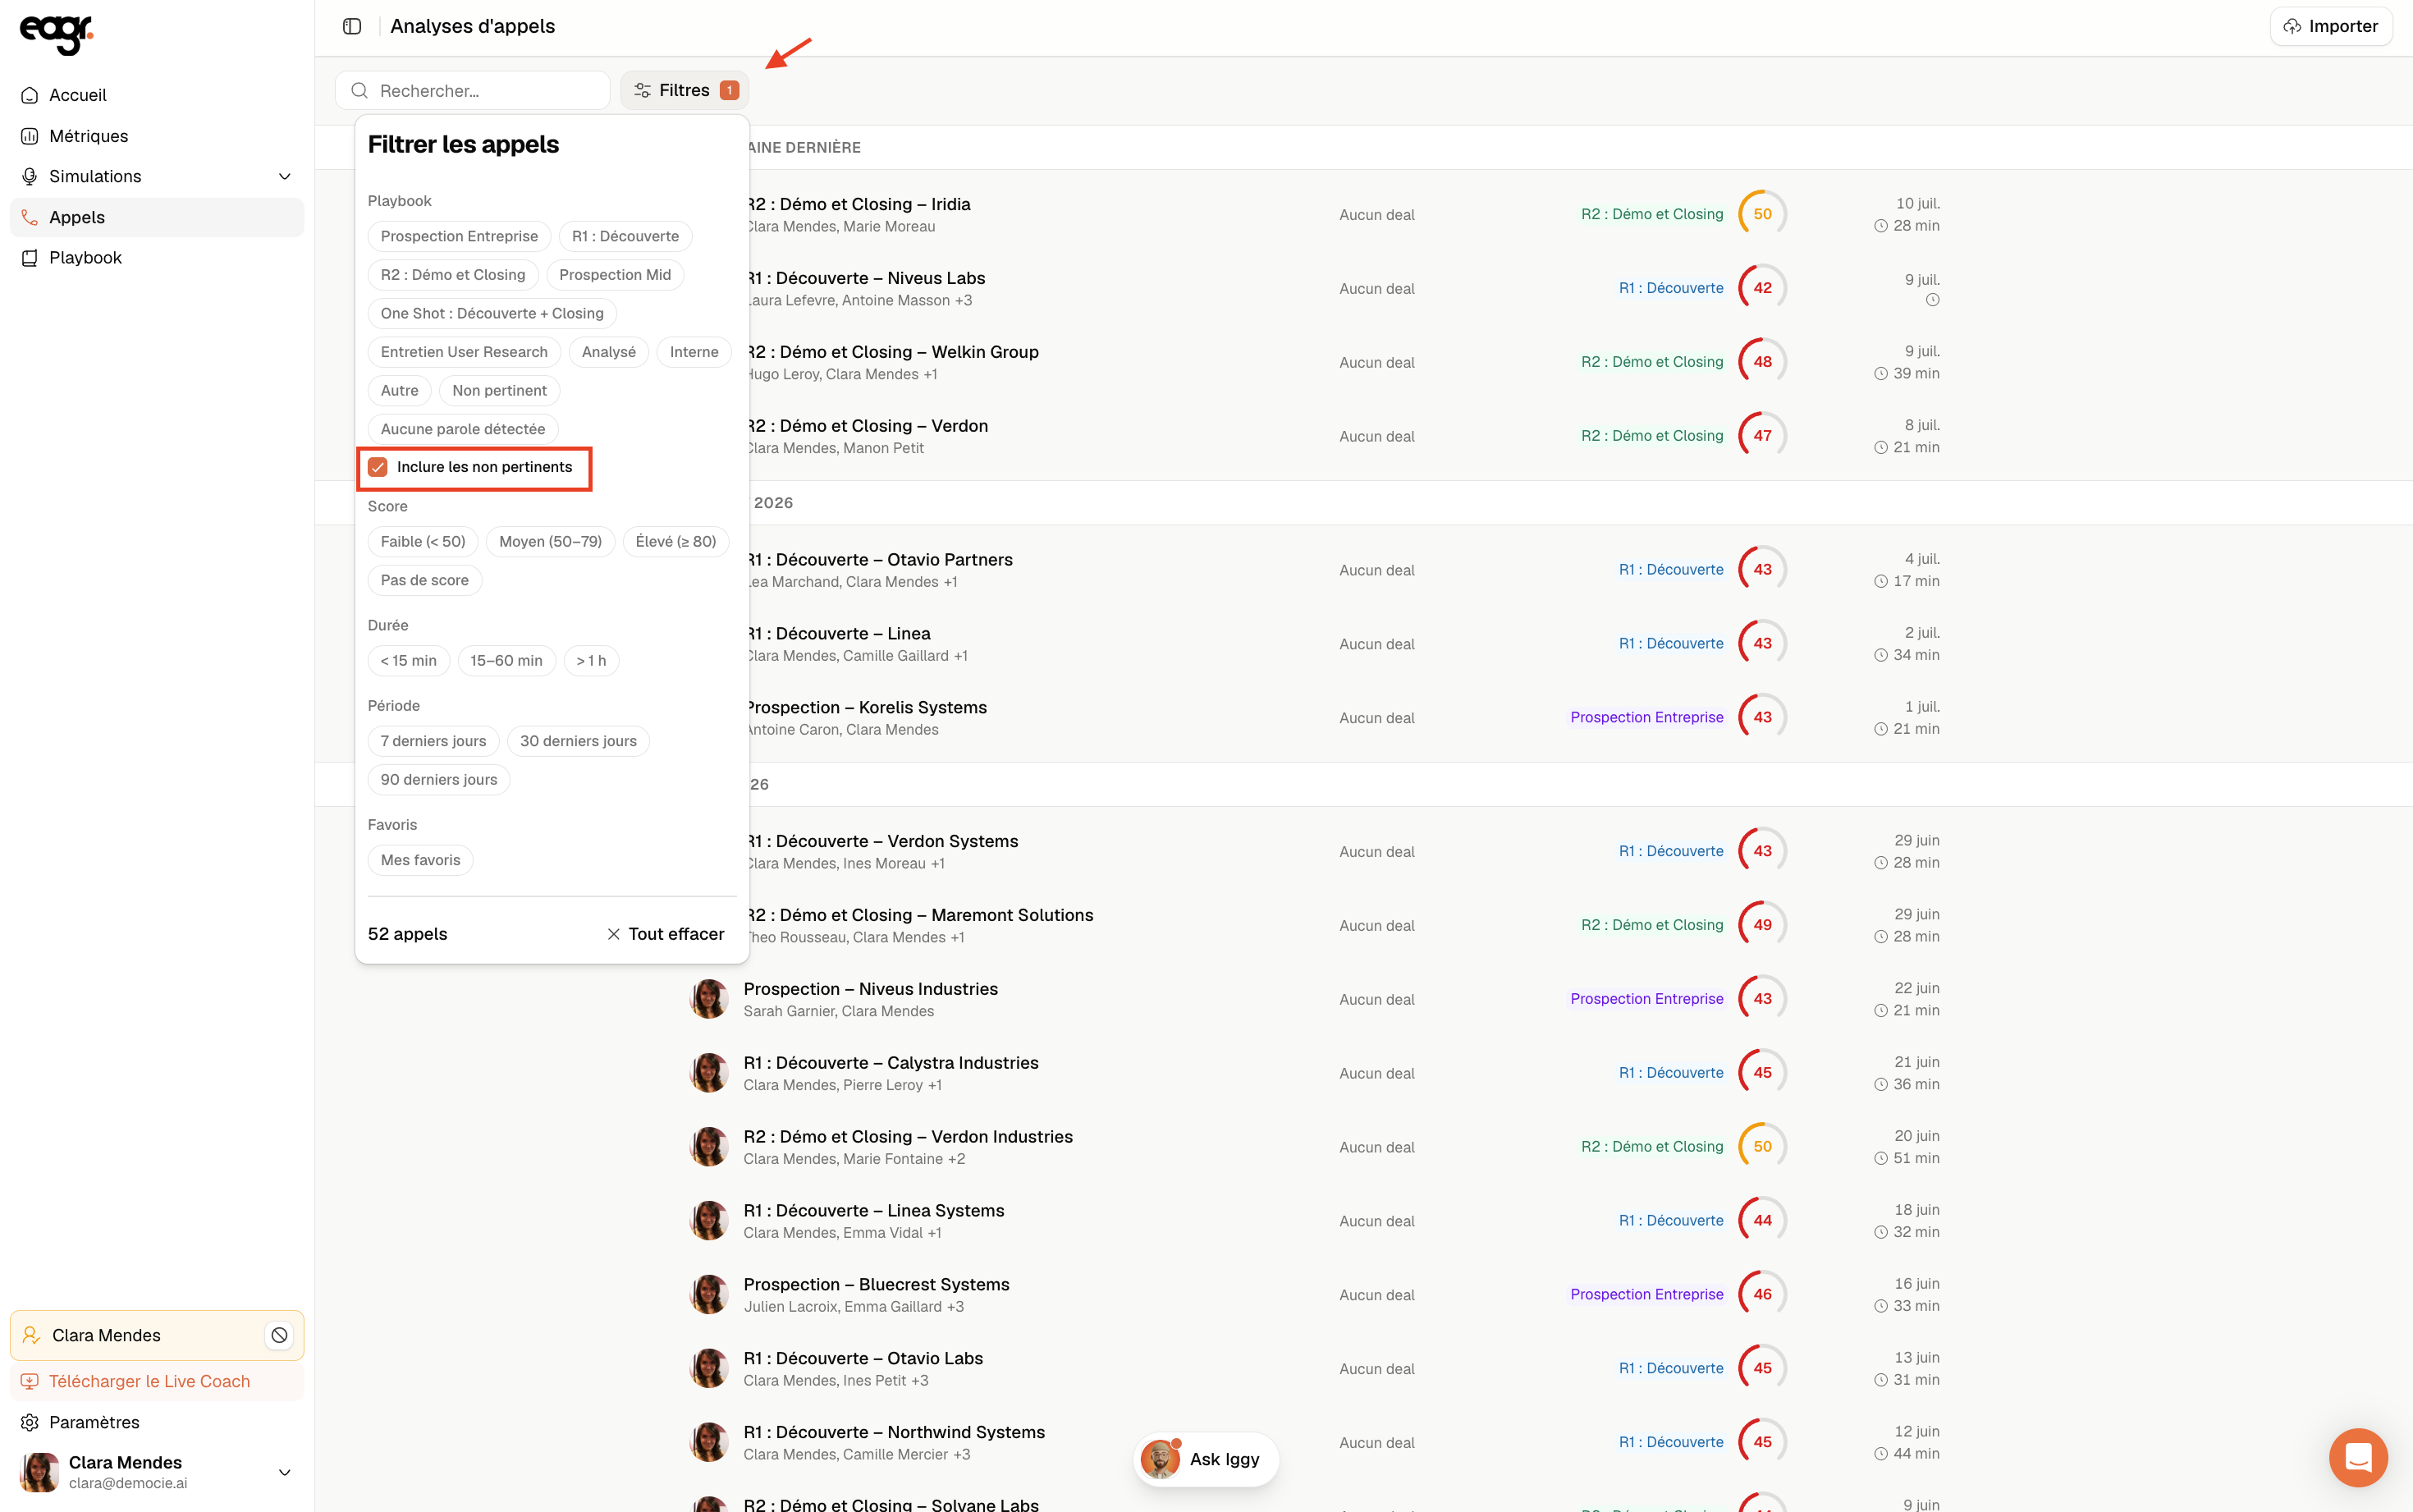2413x1512 pixels.
Task: Click R2 : Démo et Closing tag on Verdon row
Action: coord(1652,436)
